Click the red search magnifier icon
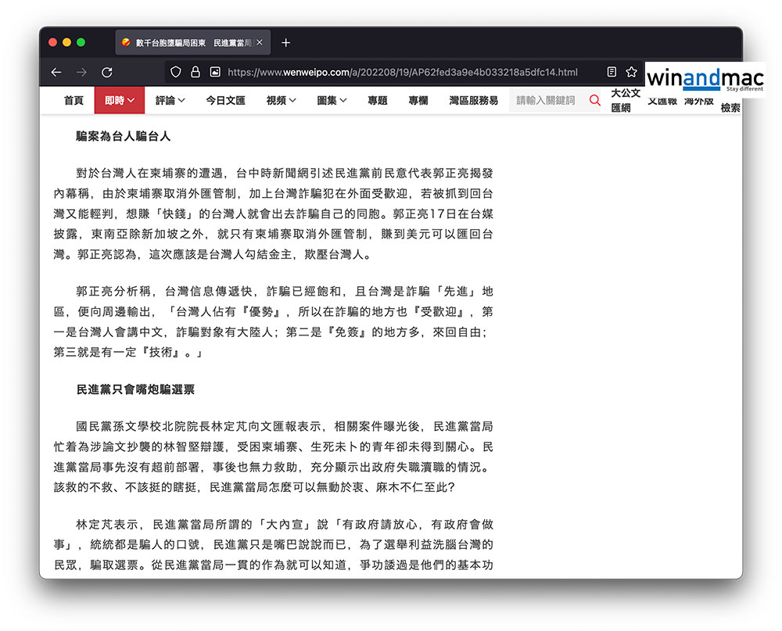782x631 pixels. point(594,100)
